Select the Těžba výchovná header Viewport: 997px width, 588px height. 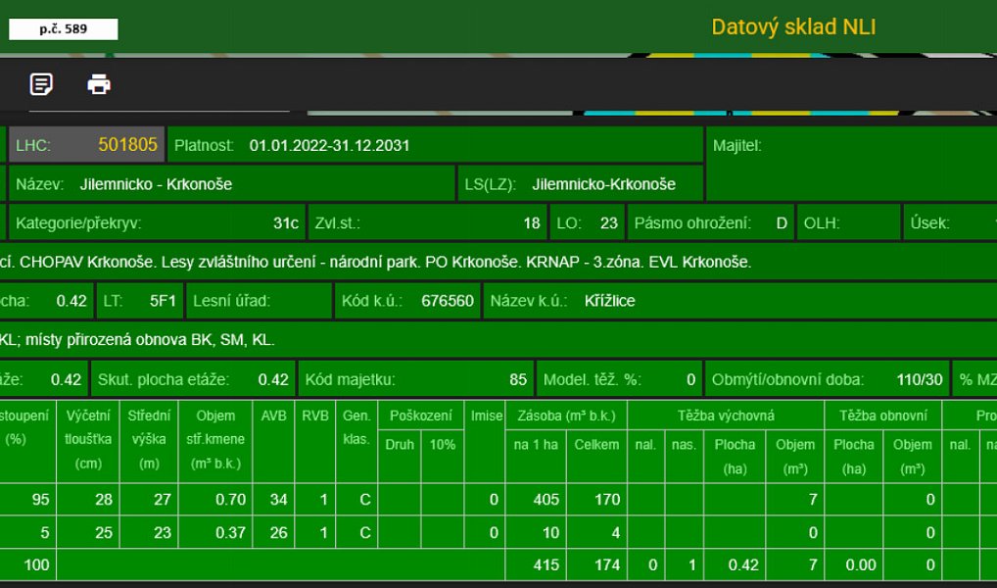[x=726, y=415]
